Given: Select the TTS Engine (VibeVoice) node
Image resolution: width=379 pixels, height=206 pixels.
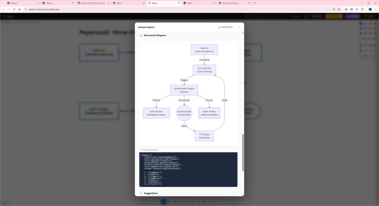Looking at the screenshot, I should tap(204, 136).
